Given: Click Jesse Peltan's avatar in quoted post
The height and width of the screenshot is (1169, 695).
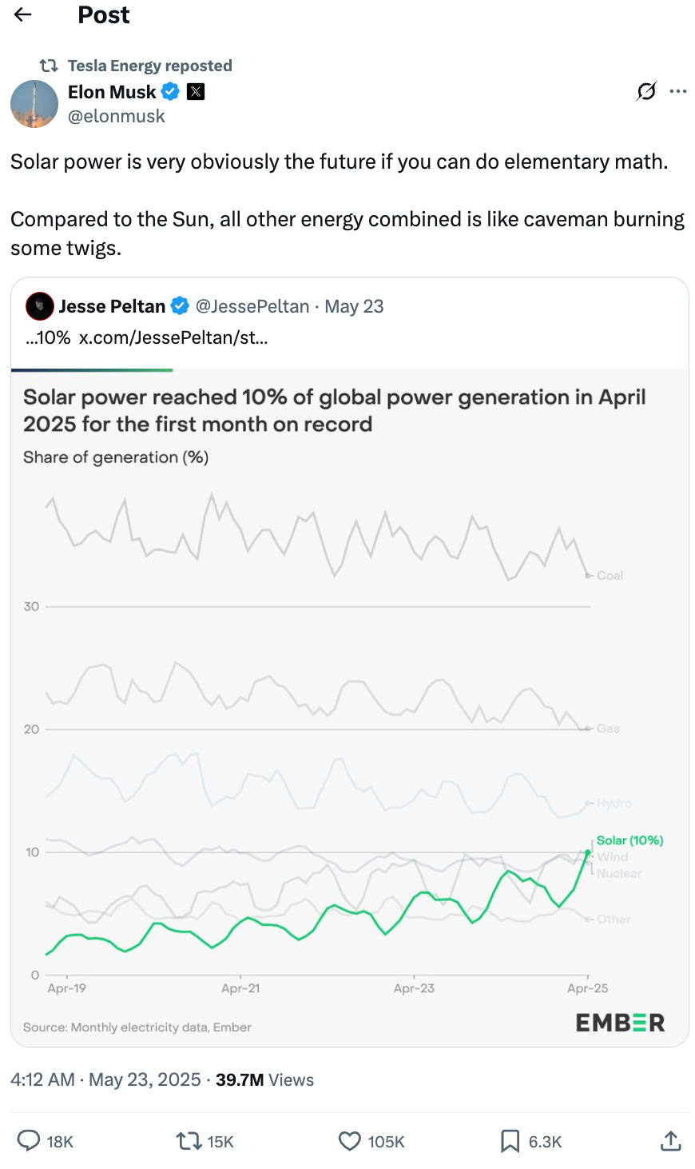Looking at the screenshot, I should pos(40,306).
